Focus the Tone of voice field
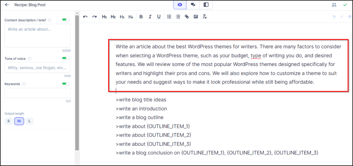 coord(38,67)
